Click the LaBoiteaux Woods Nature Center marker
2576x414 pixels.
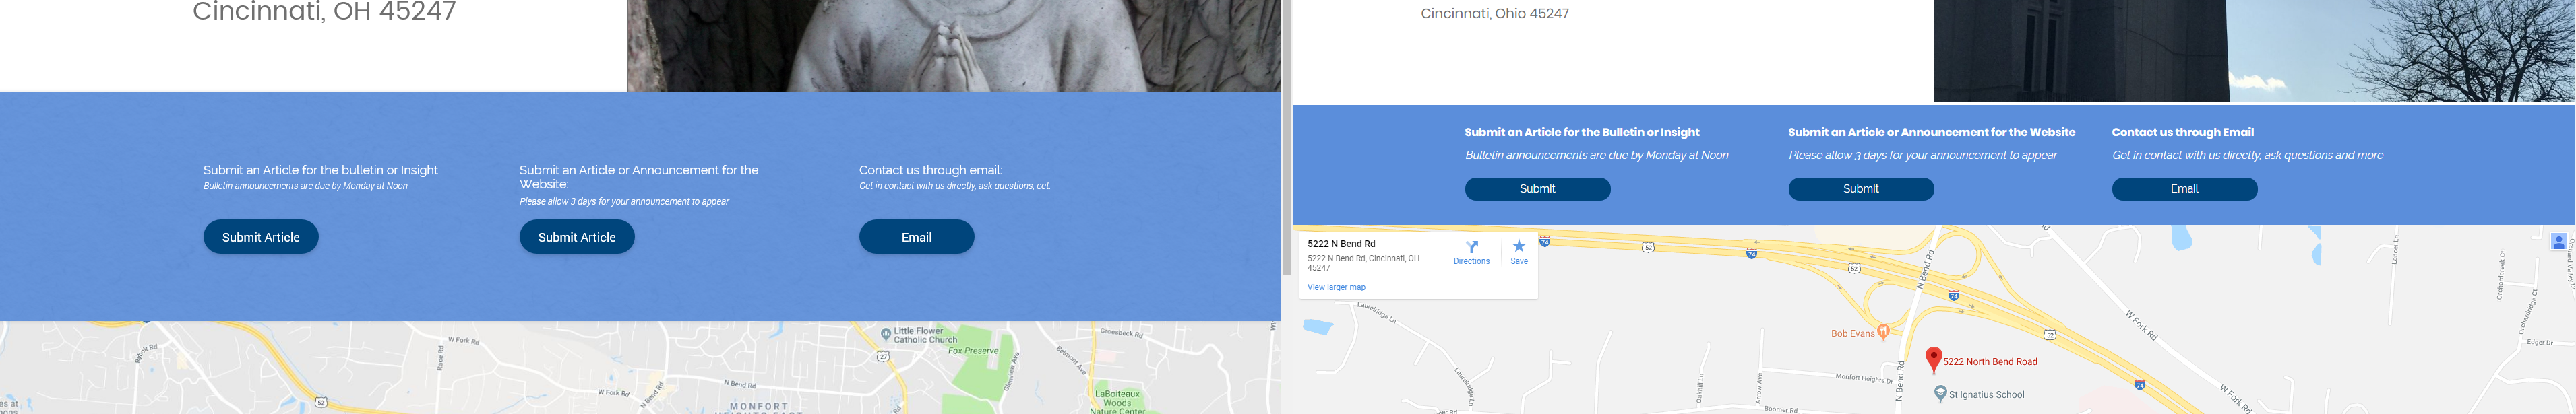pyautogui.click(x=1117, y=401)
